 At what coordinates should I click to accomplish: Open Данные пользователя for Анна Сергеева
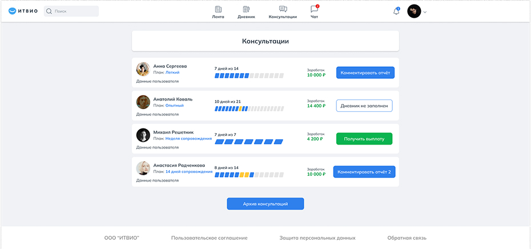point(157,81)
